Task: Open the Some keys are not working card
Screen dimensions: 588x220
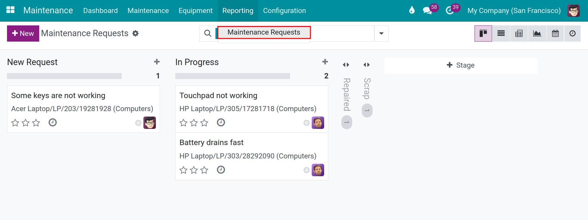Action: (x=83, y=109)
